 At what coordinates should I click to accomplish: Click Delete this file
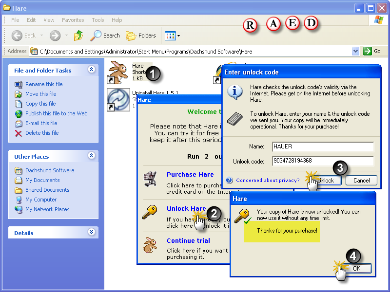(x=42, y=133)
